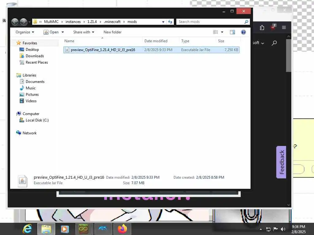Minimize the Explorer window
The width and height of the screenshot is (314, 235).
tap(224, 11)
